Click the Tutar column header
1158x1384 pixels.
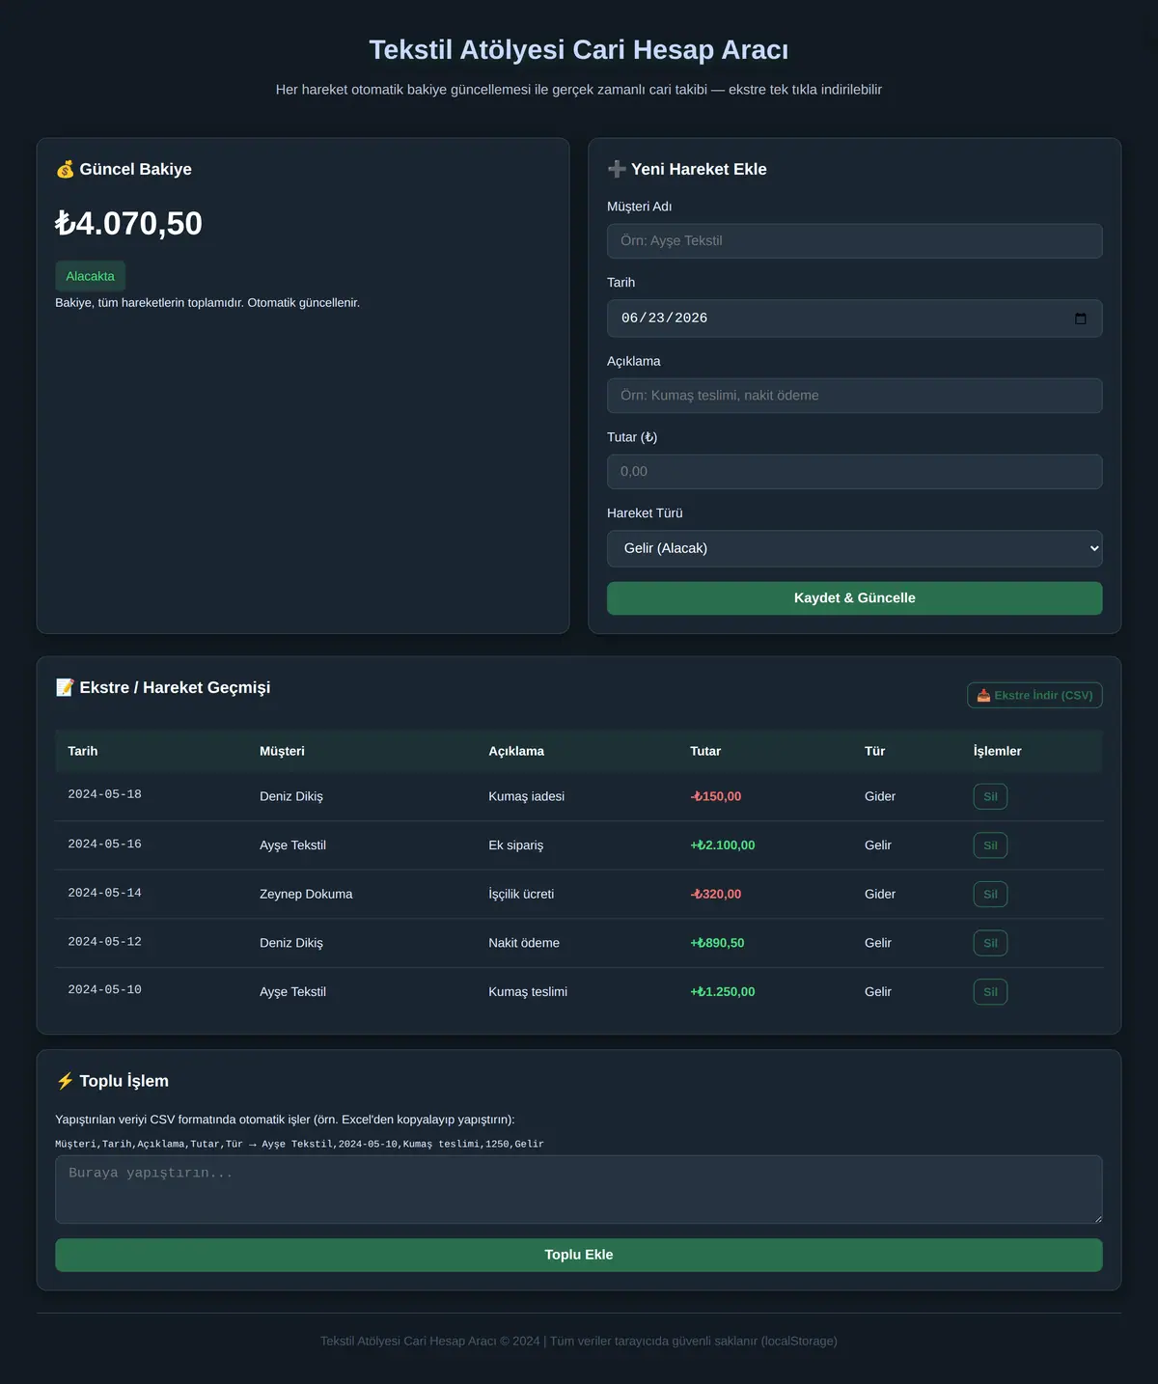click(705, 752)
